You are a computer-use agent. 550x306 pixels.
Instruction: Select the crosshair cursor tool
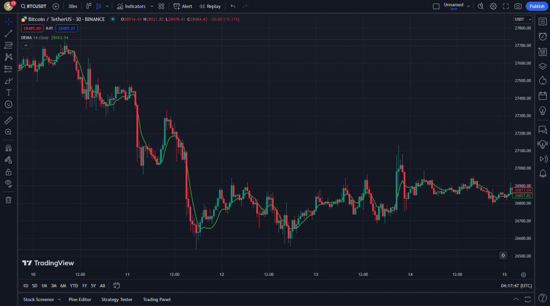[9, 22]
